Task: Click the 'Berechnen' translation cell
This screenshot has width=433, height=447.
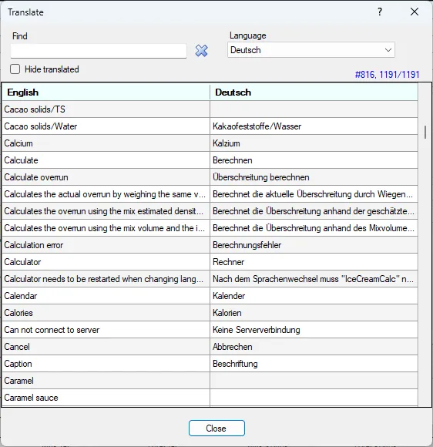Action: [314, 160]
